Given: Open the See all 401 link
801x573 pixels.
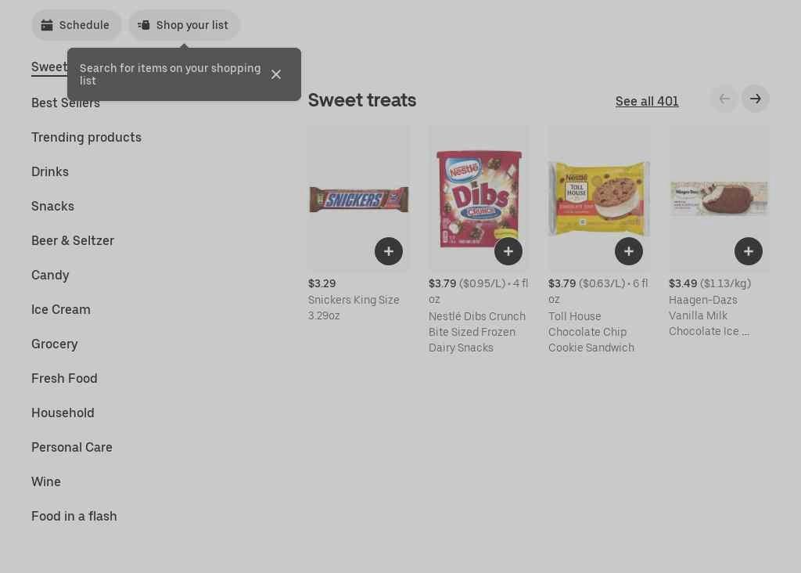Looking at the screenshot, I should point(647,101).
